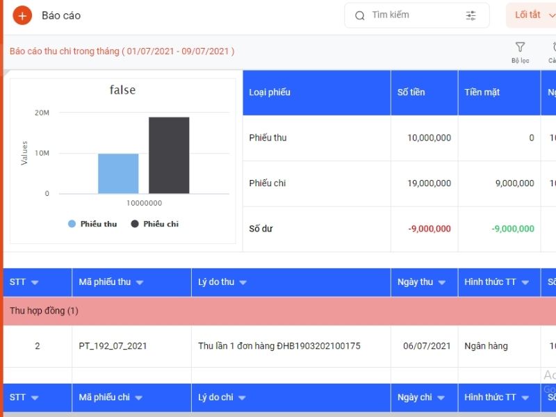Image resolution: width=556 pixels, height=417 pixels.
Task: Open sort arrow on Ngày thu column
Action: (442, 283)
